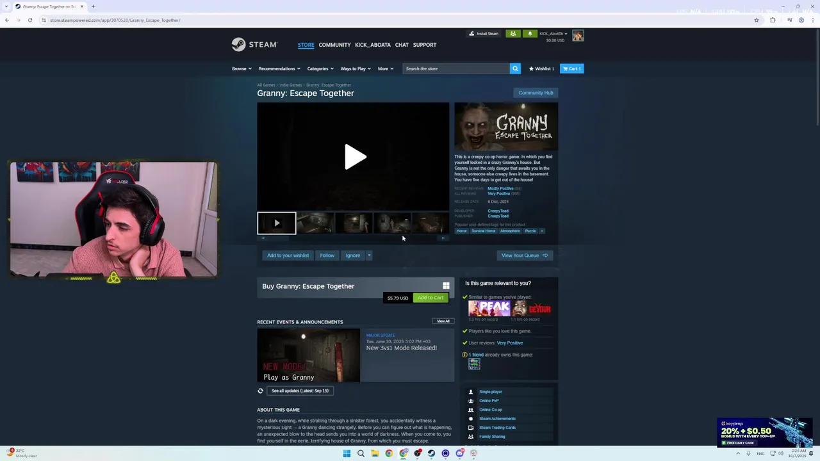Click View All announcements button
This screenshot has height=461, width=820.
pyautogui.click(x=443, y=321)
